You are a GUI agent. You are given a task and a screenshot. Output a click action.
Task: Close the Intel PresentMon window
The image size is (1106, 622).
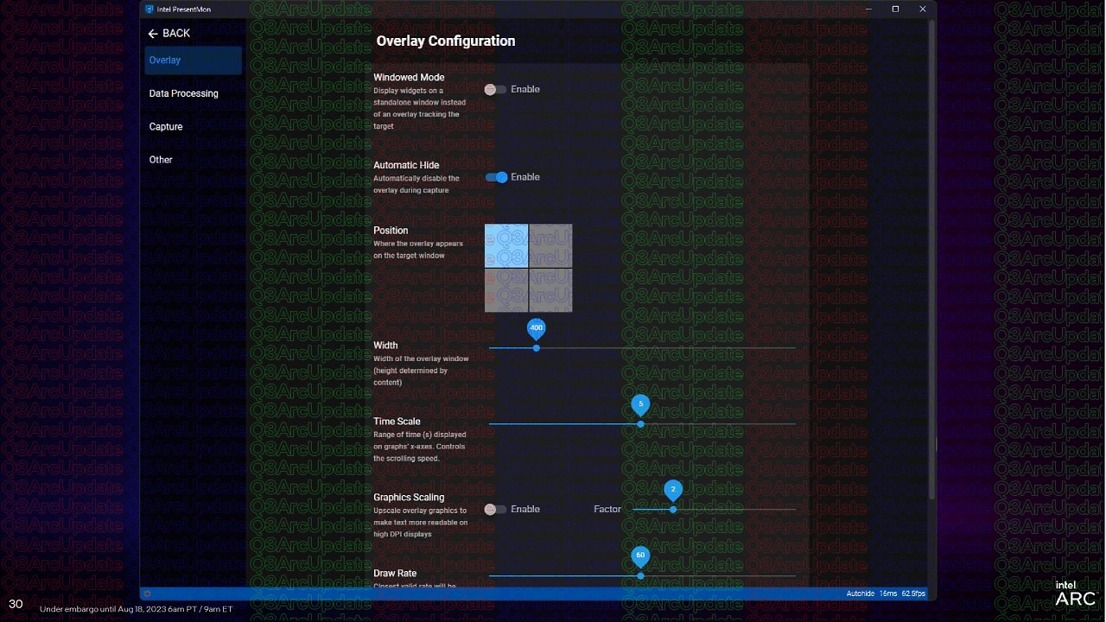tap(922, 9)
